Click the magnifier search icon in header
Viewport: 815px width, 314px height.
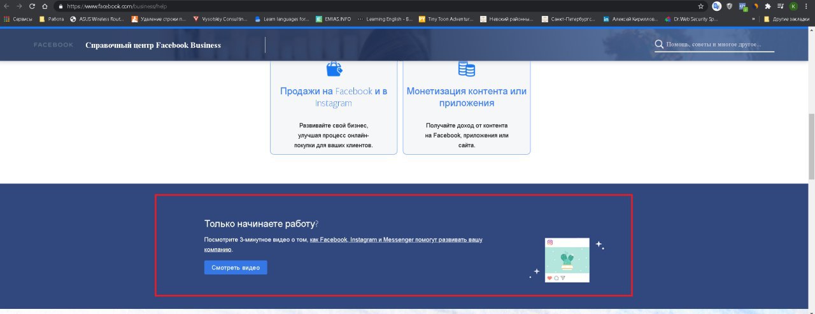pyautogui.click(x=659, y=45)
